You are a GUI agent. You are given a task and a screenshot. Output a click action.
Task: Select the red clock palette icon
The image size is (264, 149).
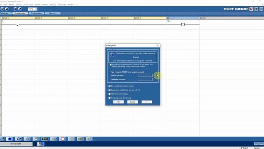pos(62,139)
